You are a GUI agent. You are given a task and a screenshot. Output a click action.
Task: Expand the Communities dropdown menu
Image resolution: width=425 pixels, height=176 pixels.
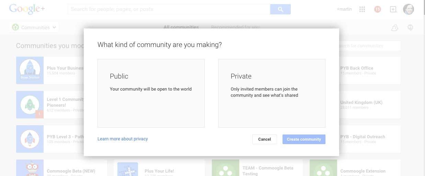pos(34,27)
